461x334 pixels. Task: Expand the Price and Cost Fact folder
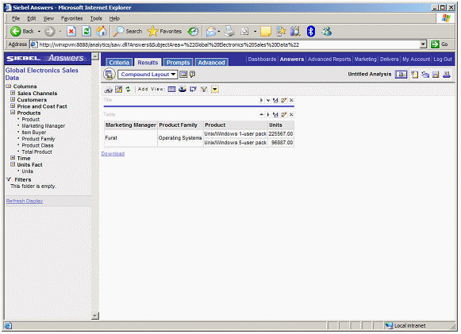(13, 106)
